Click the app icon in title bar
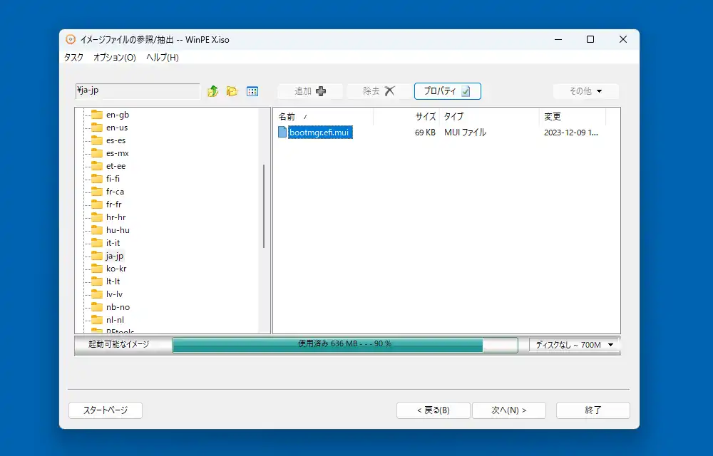Viewport: 713px width, 456px height. pyautogui.click(x=71, y=40)
